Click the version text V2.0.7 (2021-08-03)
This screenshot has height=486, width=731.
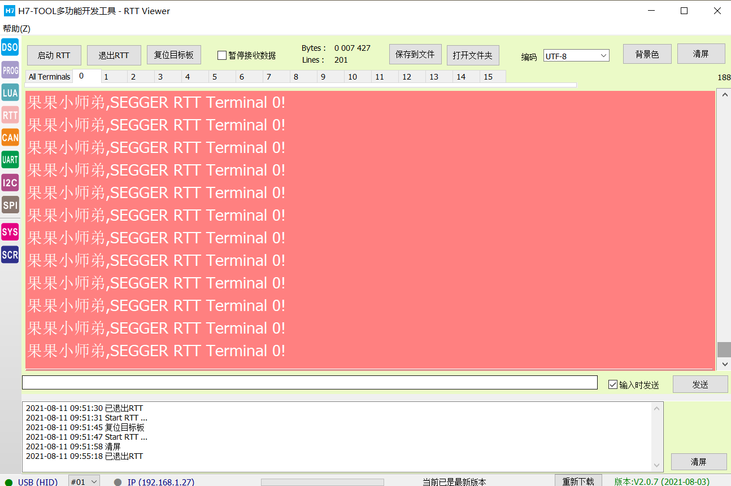click(x=662, y=481)
